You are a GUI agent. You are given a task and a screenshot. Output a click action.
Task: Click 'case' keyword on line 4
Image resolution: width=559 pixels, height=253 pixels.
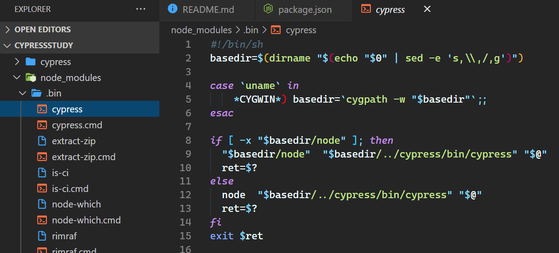(x=222, y=85)
